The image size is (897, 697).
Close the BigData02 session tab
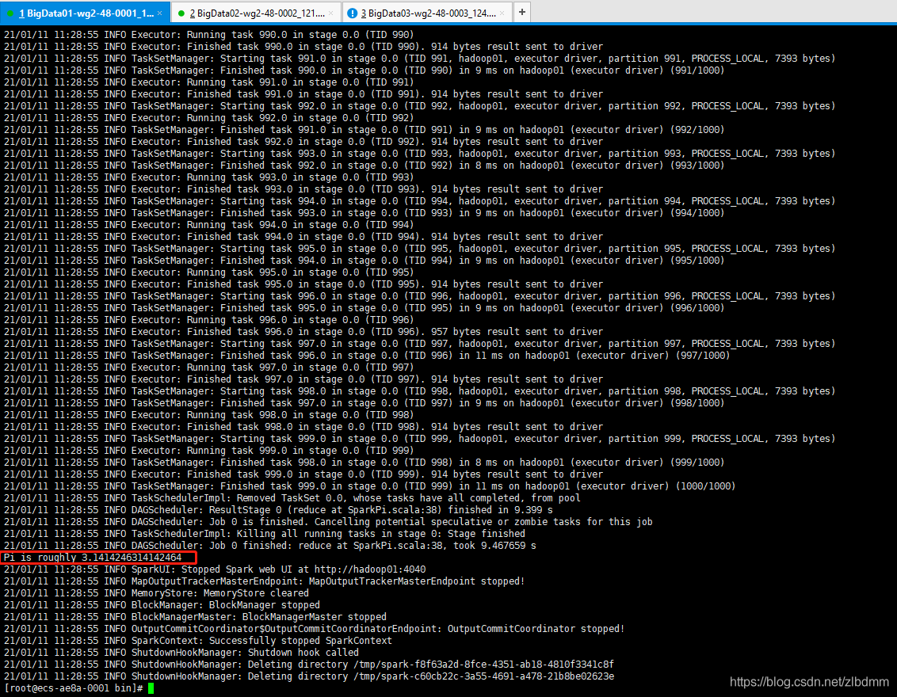tap(330, 13)
